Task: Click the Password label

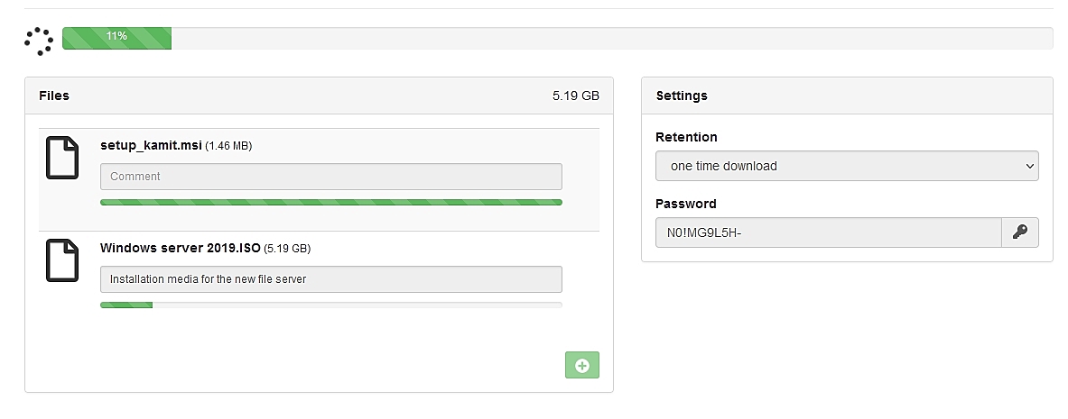Action: click(x=685, y=204)
